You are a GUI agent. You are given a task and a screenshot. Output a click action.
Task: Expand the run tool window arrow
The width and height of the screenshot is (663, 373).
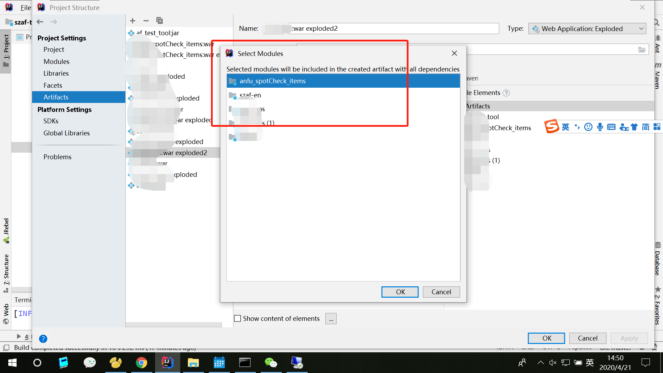[19, 336]
